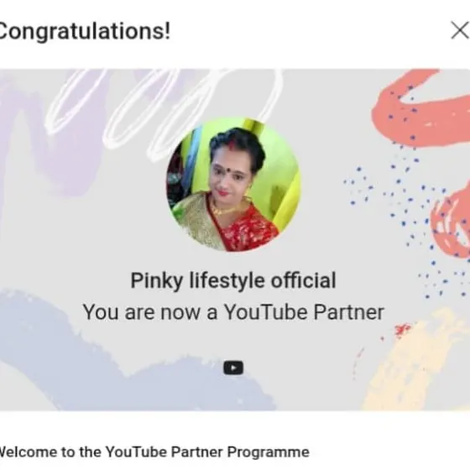Click the red saree area in profile photo
Viewport: 470px width, 470px height.
click(x=248, y=229)
